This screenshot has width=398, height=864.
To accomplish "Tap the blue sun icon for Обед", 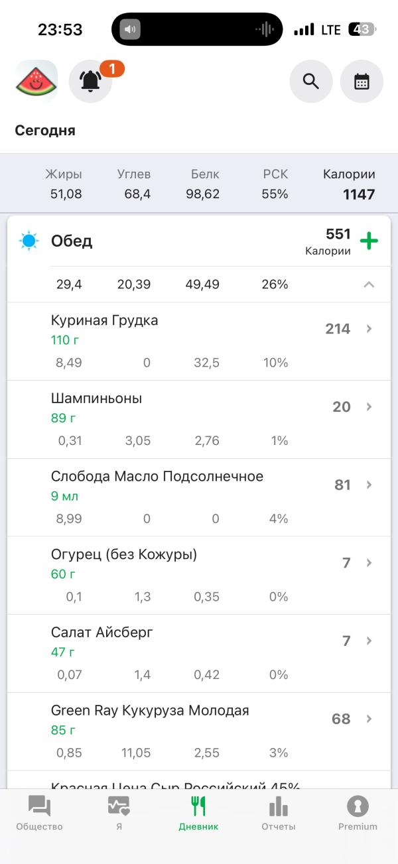I will [x=29, y=241].
